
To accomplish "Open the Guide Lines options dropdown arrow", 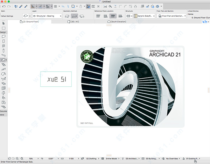I will pyautogui.click(x=36, y=6).
